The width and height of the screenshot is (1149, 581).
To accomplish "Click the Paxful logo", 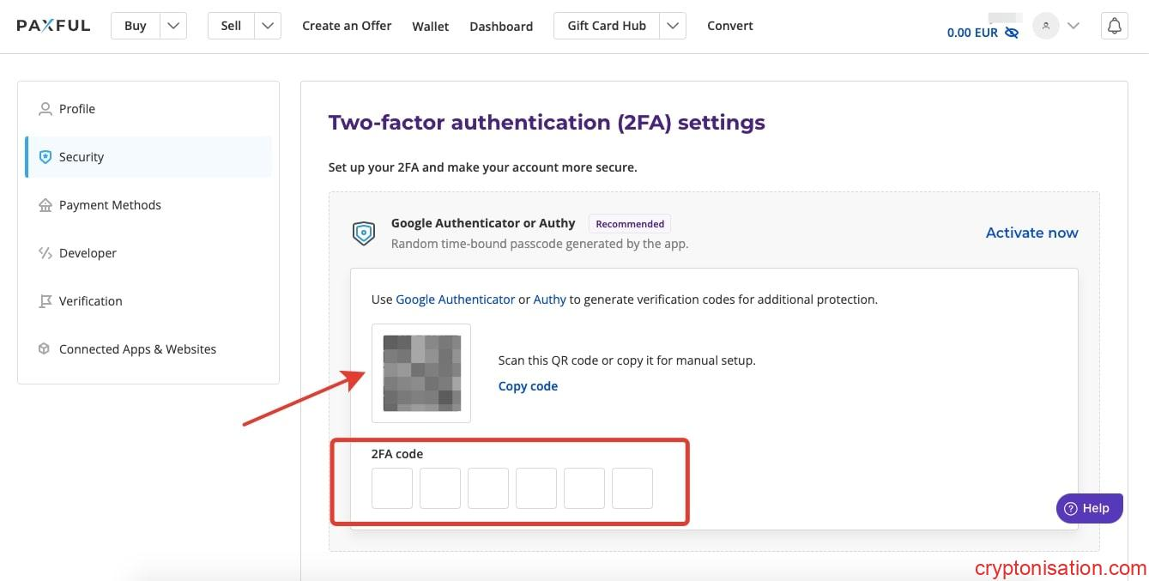I will click(x=53, y=26).
